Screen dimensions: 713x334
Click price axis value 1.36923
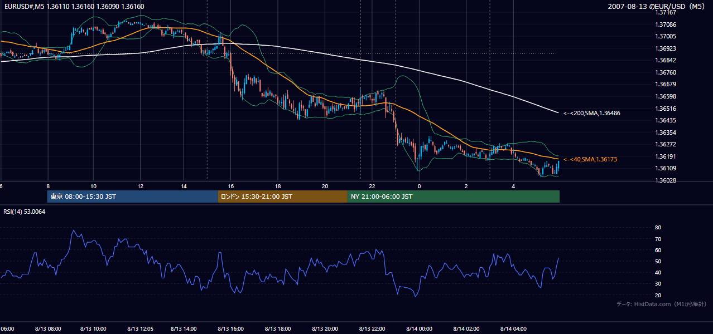(x=666, y=48)
